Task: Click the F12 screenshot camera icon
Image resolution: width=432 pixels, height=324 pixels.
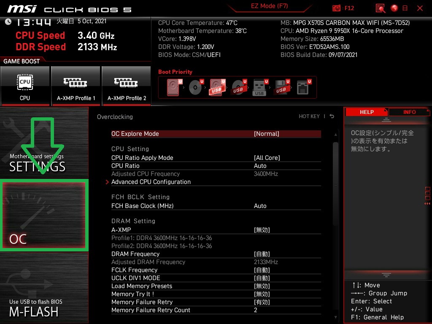Action: 336,8
